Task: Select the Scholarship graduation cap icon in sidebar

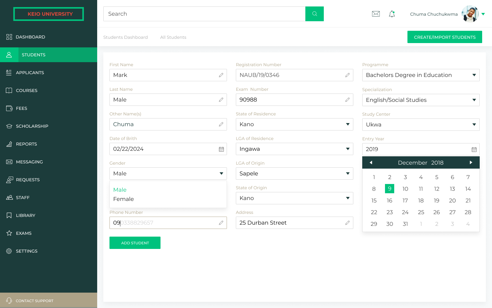Action: click(x=9, y=126)
